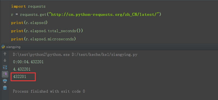218x100 pixels.
Task: Click the import requests code line
Action: [x=28, y=6]
